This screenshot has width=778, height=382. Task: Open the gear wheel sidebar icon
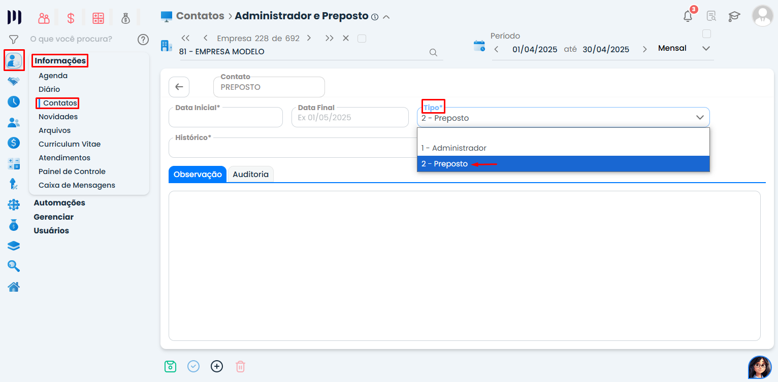tap(14, 205)
